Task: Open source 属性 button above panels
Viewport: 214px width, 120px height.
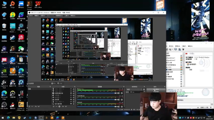Action: [53, 83]
